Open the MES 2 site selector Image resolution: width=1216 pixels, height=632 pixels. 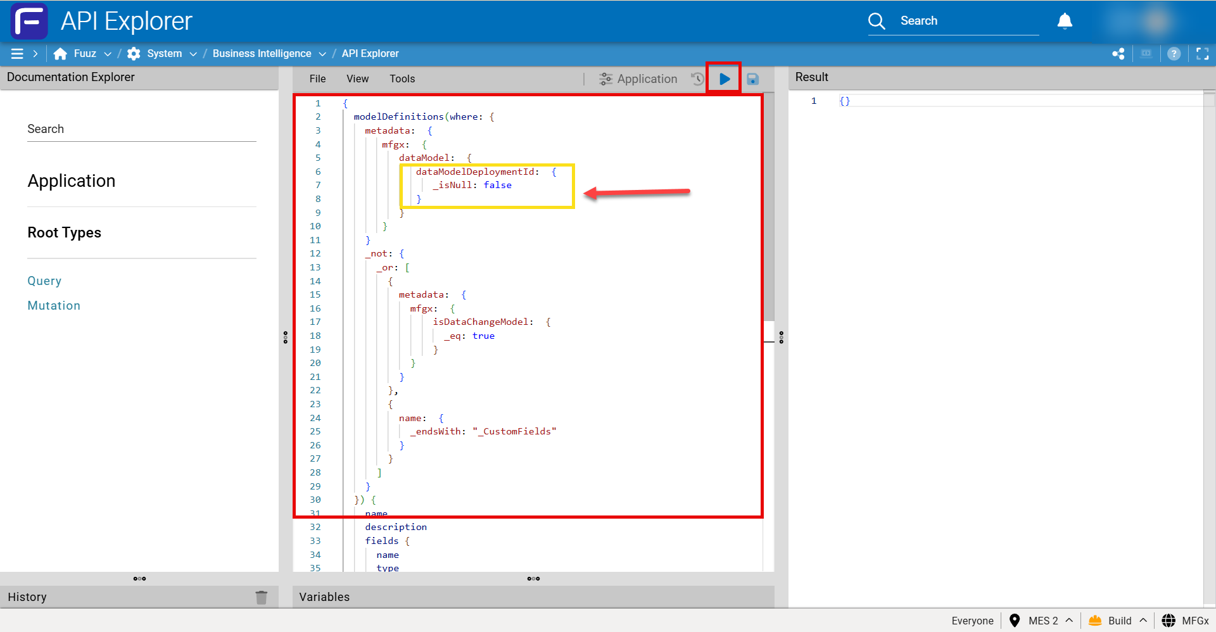(x=1043, y=621)
